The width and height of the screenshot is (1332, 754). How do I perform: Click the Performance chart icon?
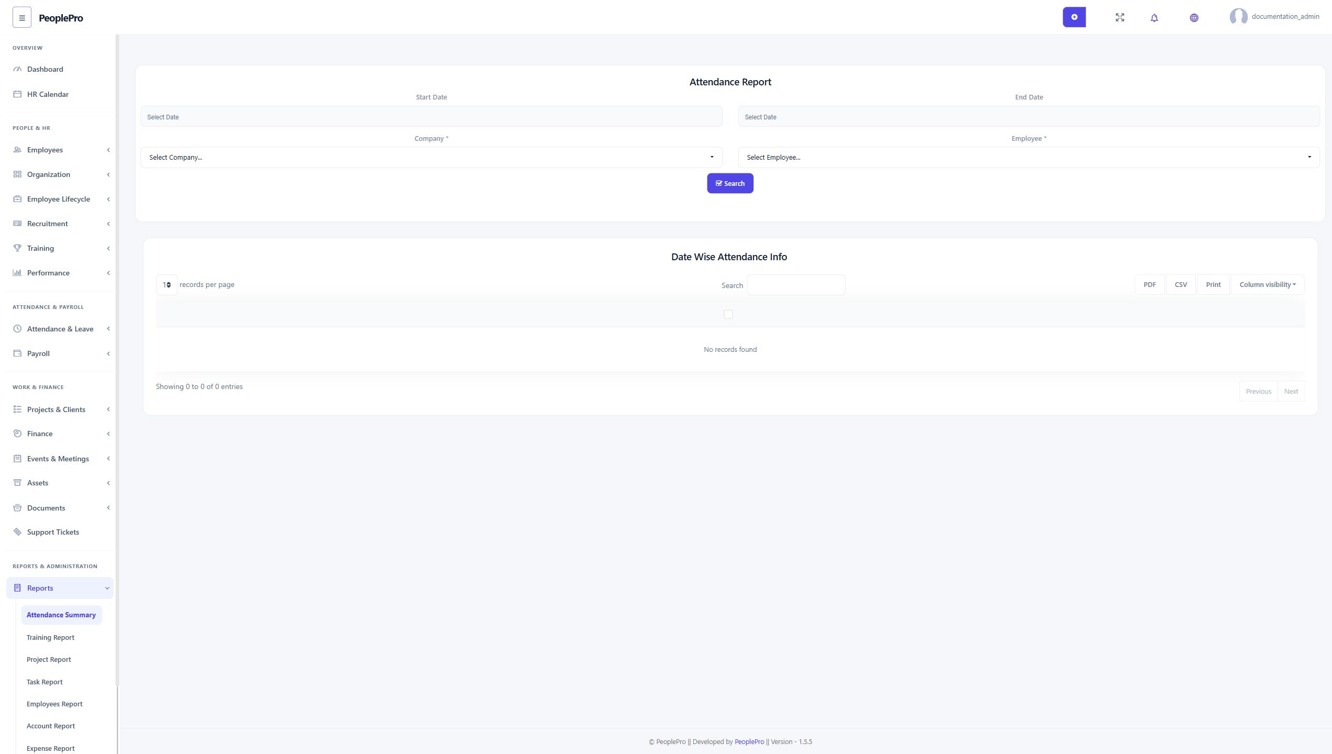[17, 273]
